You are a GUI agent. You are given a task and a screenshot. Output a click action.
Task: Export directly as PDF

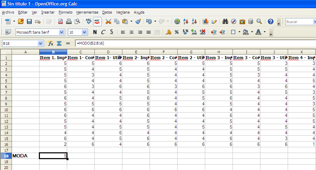[x=60, y=21]
